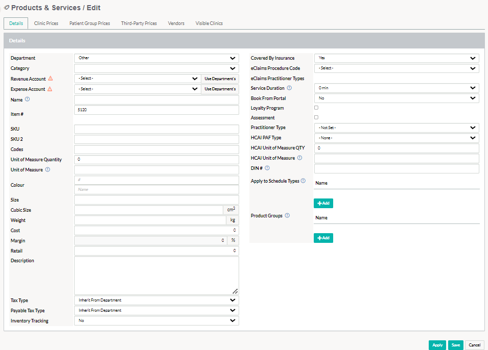The image size is (488, 350).
Task: Open the Department dropdown
Action: pos(156,58)
